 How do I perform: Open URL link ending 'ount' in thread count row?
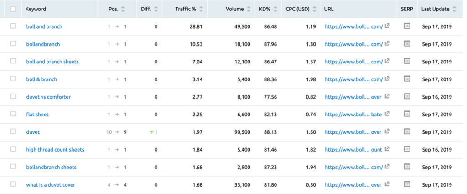coord(353,150)
